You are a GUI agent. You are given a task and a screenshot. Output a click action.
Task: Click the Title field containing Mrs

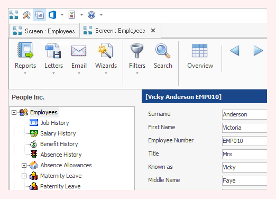(244, 154)
